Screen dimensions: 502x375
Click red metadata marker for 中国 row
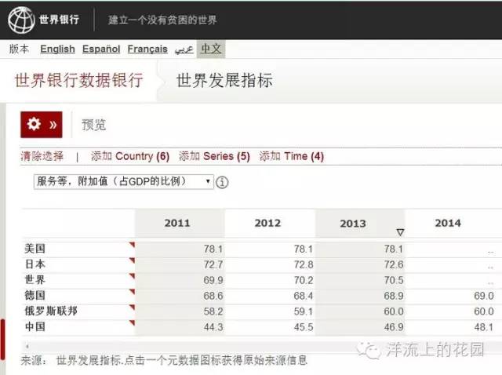132,322
